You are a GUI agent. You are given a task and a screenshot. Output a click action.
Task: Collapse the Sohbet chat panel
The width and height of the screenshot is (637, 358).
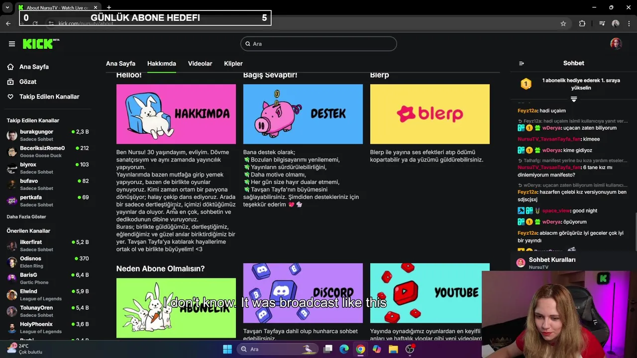521,63
